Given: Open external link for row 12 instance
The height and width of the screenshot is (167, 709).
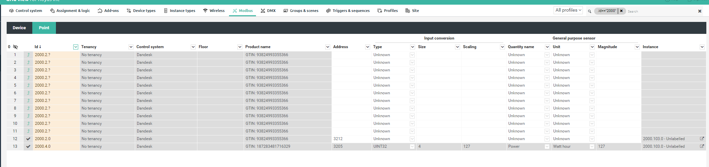Looking at the screenshot, I should pyautogui.click(x=702, y=139).
